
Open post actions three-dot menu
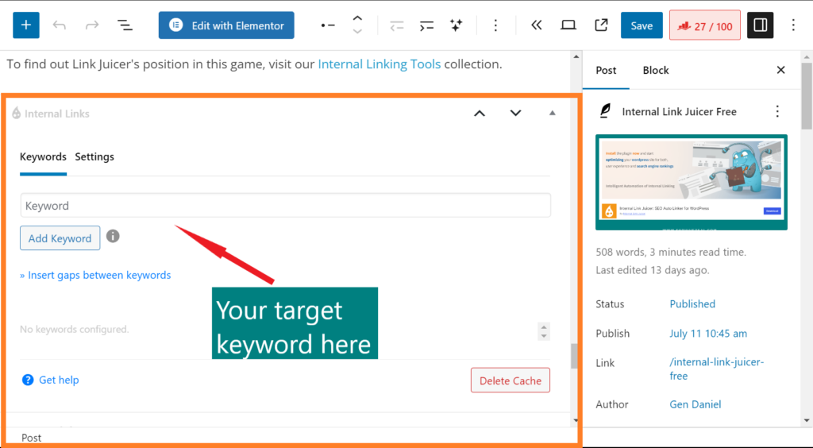(777, 112)
